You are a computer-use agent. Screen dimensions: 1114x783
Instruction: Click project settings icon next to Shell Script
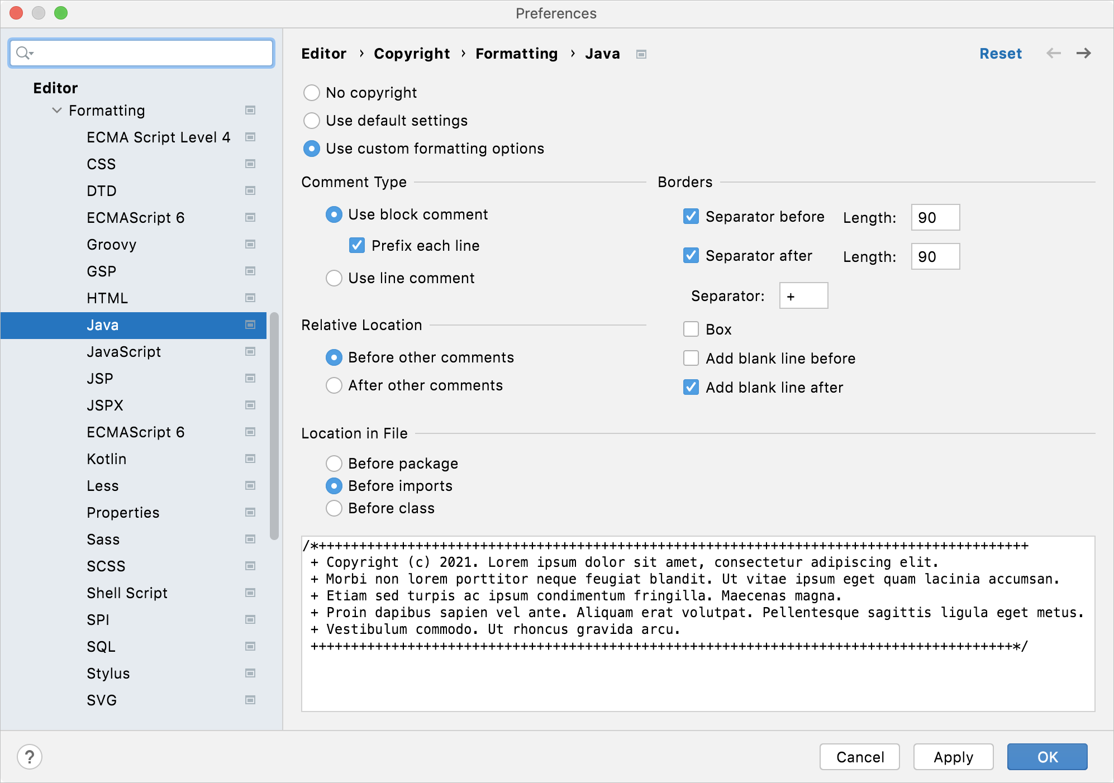click(x=250, y=593)
